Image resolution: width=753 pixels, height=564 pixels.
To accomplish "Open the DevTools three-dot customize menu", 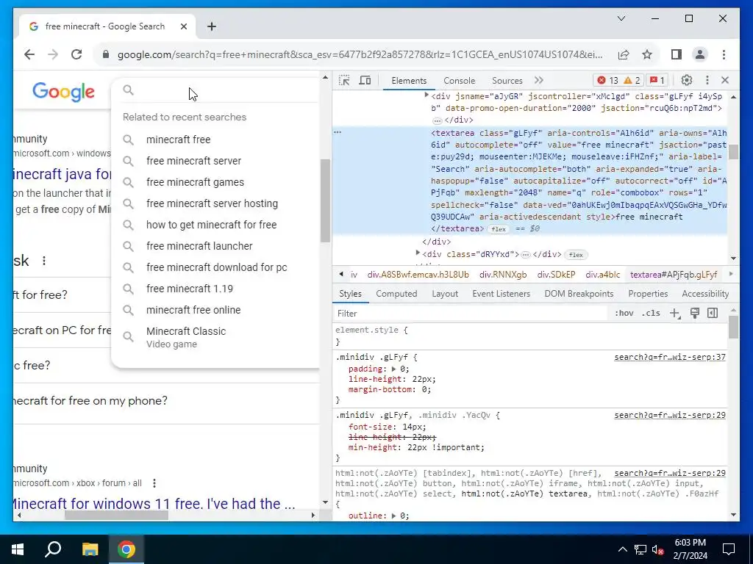I will click(x=707, y=81).
